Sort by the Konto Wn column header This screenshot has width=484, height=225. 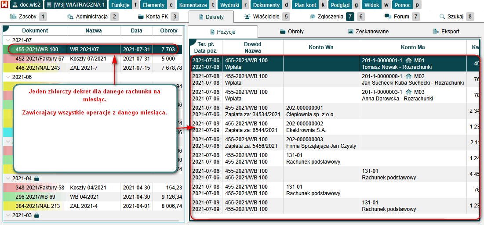point(321,47)
